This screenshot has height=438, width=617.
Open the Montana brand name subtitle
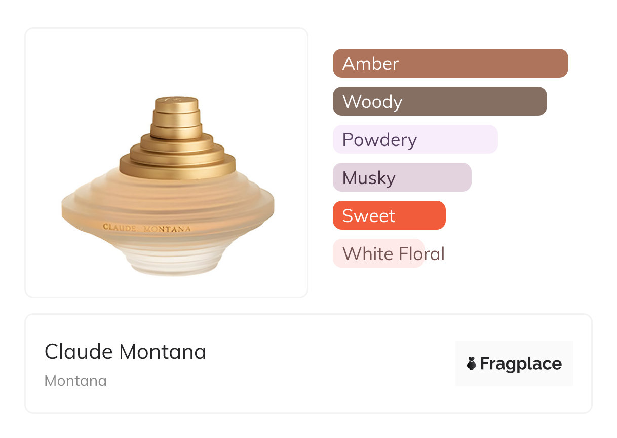[75, 381]
